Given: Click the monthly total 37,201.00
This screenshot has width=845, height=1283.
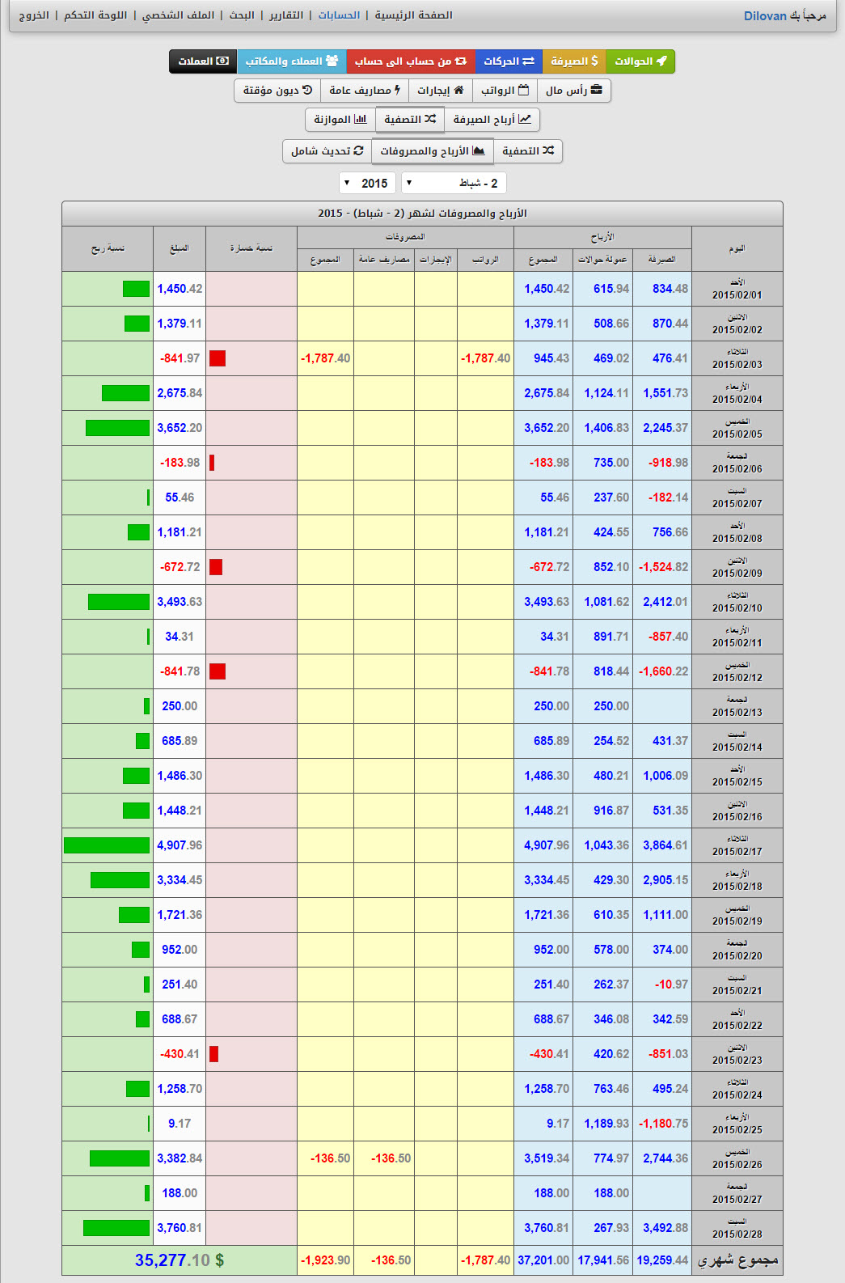Looking at the screenshot, I should (x=543, y=1260).
